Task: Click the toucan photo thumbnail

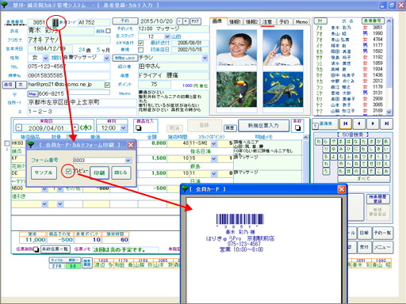Action: 236,89
